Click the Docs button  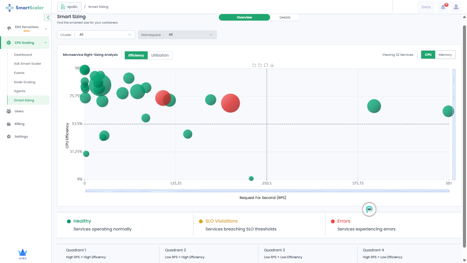coord(426,7)
